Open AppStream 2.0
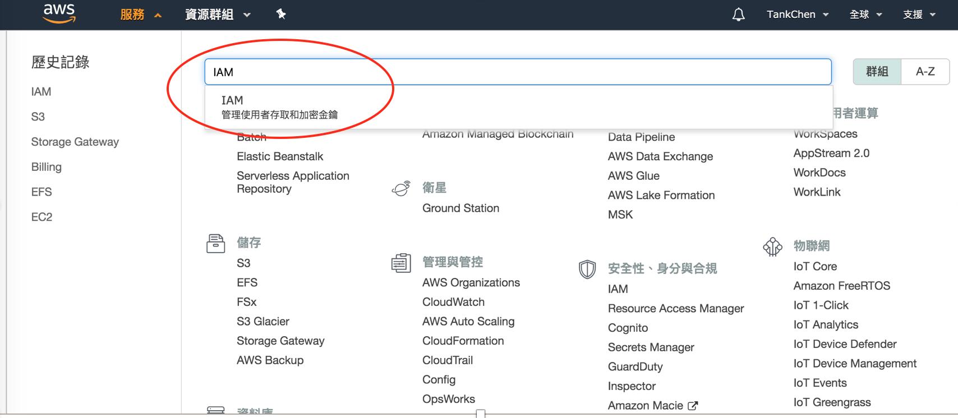The width and height of the screenshot is (958, 418). [831, 153]
